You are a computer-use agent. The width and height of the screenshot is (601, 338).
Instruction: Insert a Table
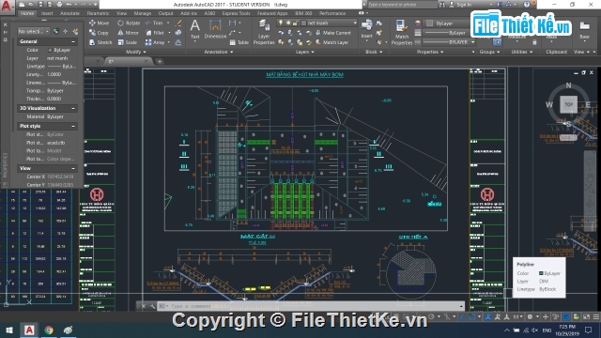point(239,42)
